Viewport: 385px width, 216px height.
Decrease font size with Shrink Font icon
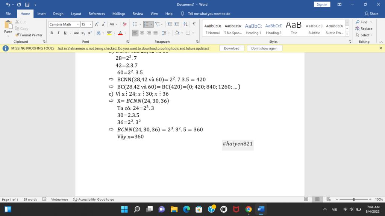click(x=103, y=24)
